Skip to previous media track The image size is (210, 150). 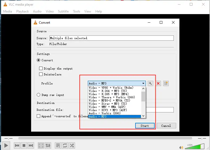tap(17, 145)
